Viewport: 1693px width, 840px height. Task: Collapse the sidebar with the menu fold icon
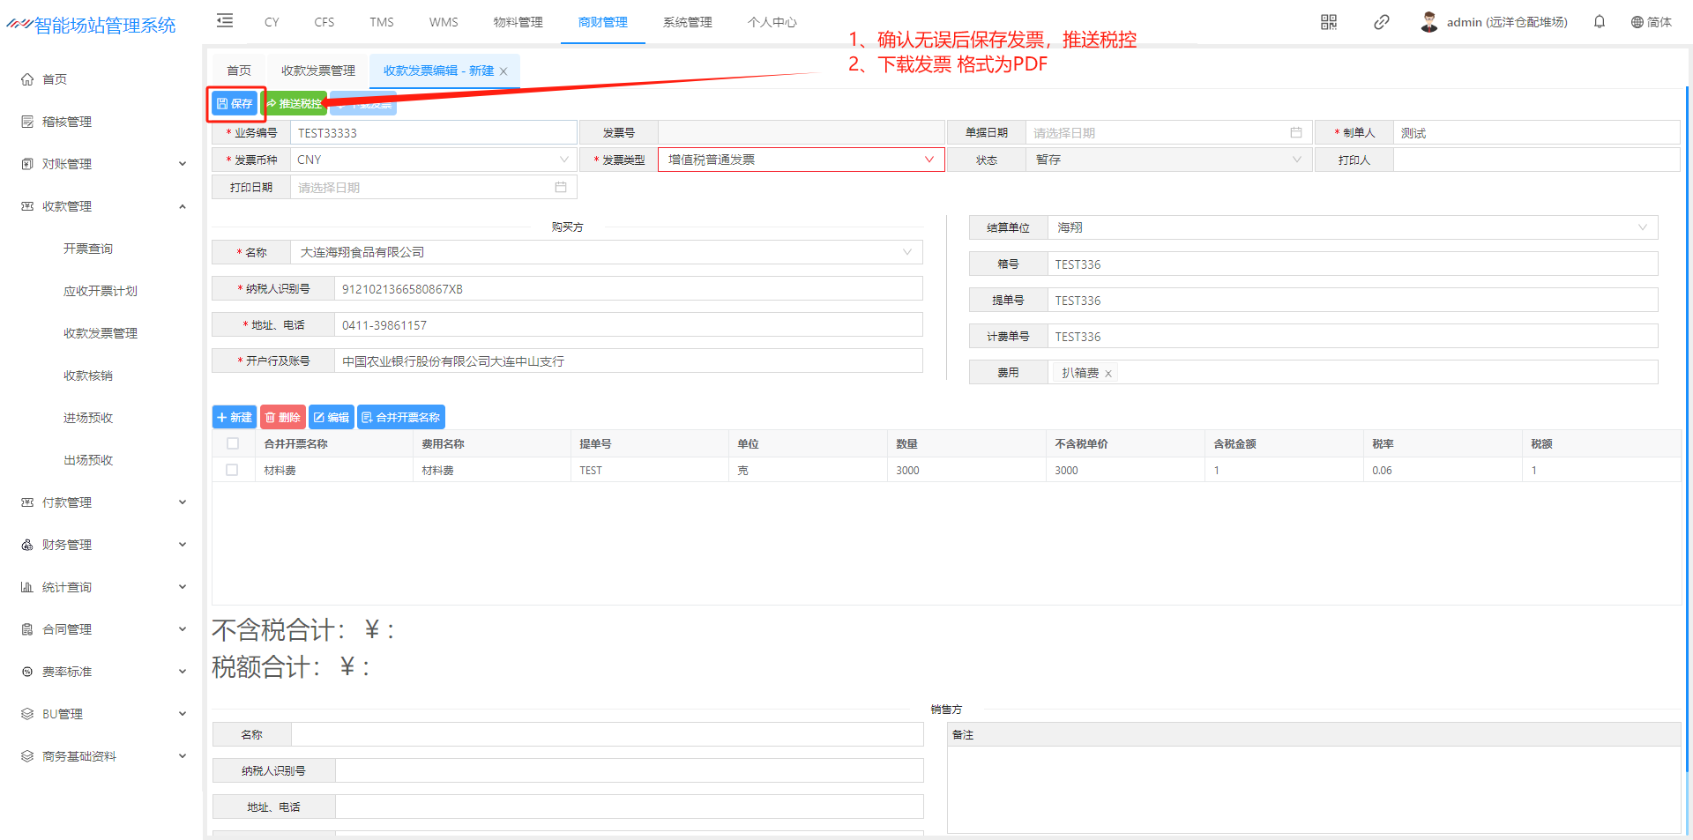(225, 21)
